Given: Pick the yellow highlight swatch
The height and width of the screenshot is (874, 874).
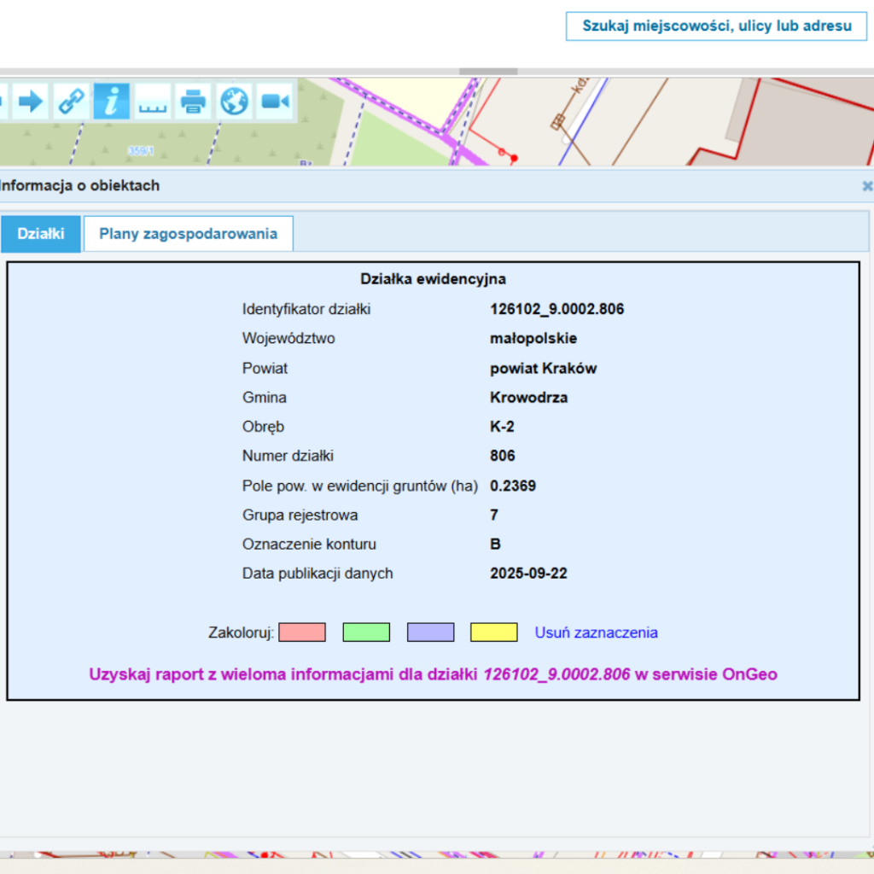Looking at the screenshot, I should pyautogui.click(x=494, y=632).
